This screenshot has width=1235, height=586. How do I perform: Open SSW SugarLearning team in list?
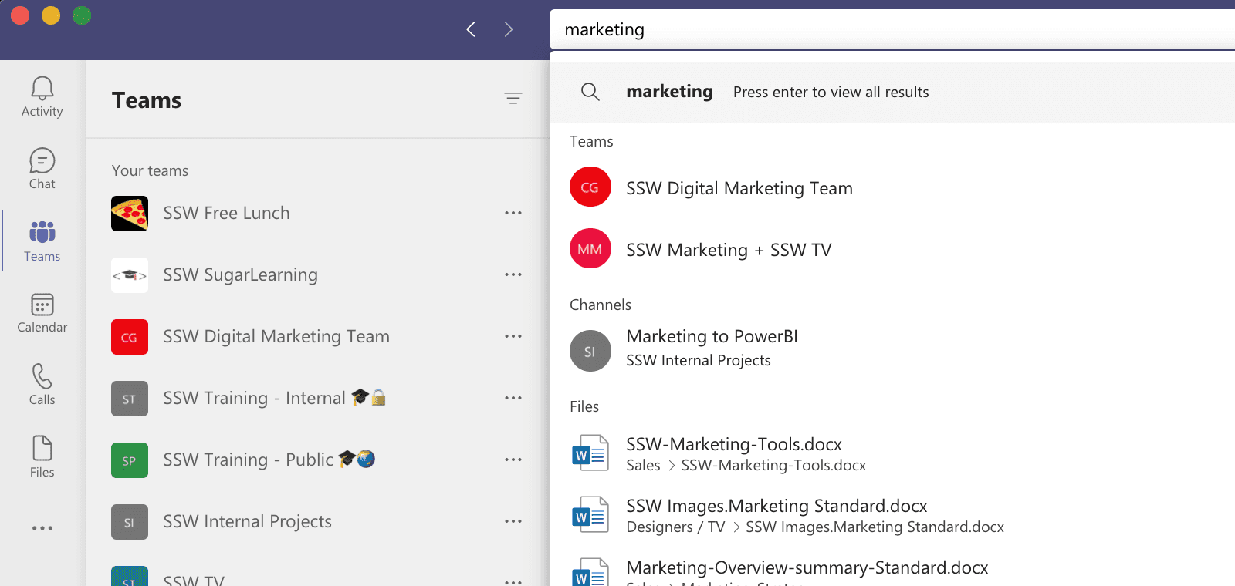240,275
